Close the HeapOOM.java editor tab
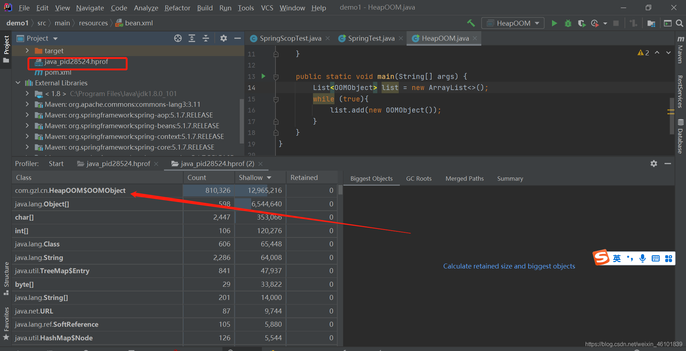Viewport: 686px width, 351px height. [x=475, y=38]
